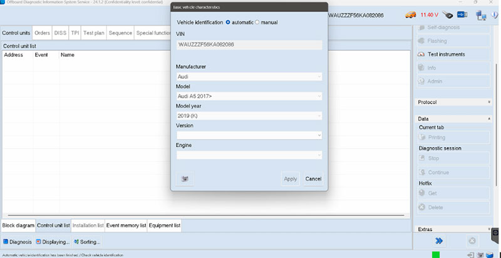Open the empty Version dropdown
This screenshot has width=501, height=258.
[x=249, y=135]
